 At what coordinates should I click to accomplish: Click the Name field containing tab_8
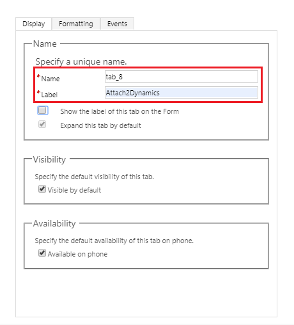click(182, 77)
